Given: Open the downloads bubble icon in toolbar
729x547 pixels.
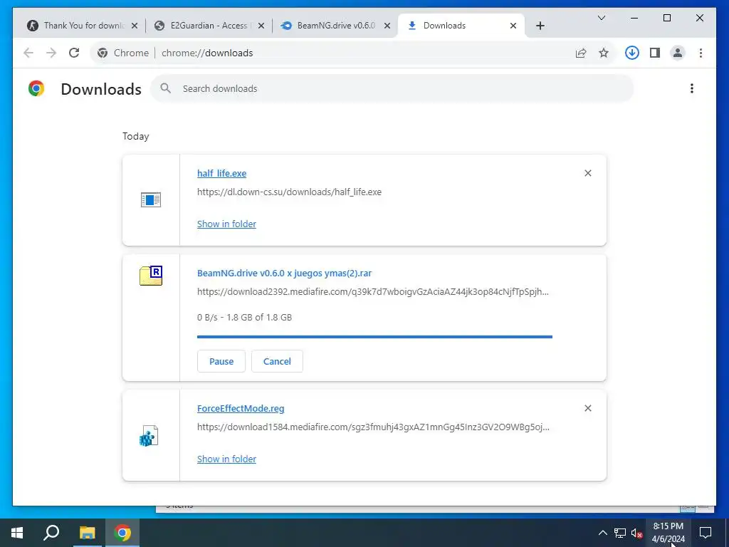Looking at the screenshot, I should pos(632,53).
